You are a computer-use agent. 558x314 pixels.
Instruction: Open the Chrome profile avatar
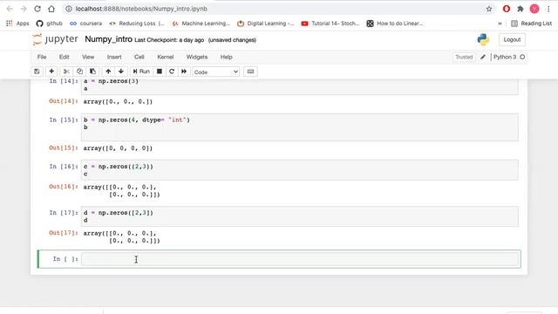pos(534,9)
